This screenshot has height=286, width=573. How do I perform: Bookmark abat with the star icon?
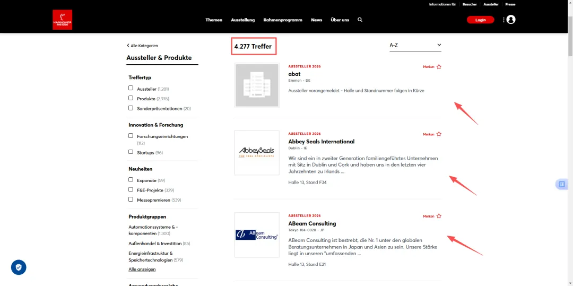439,67
